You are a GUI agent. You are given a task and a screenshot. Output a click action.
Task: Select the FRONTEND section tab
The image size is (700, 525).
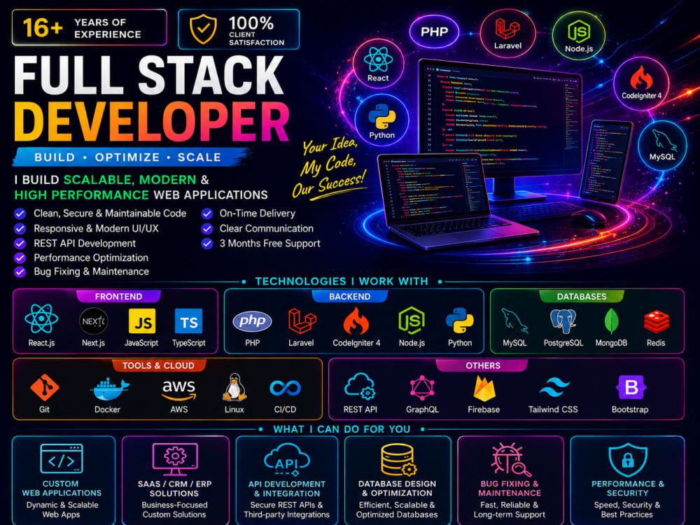click(x=118, y=296)
